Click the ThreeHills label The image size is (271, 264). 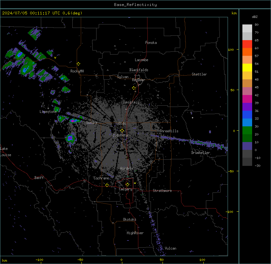(x=169, y=131)
